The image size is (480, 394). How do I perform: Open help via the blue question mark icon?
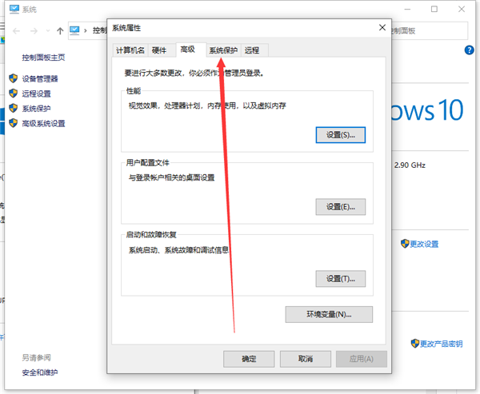pos(470,50)
